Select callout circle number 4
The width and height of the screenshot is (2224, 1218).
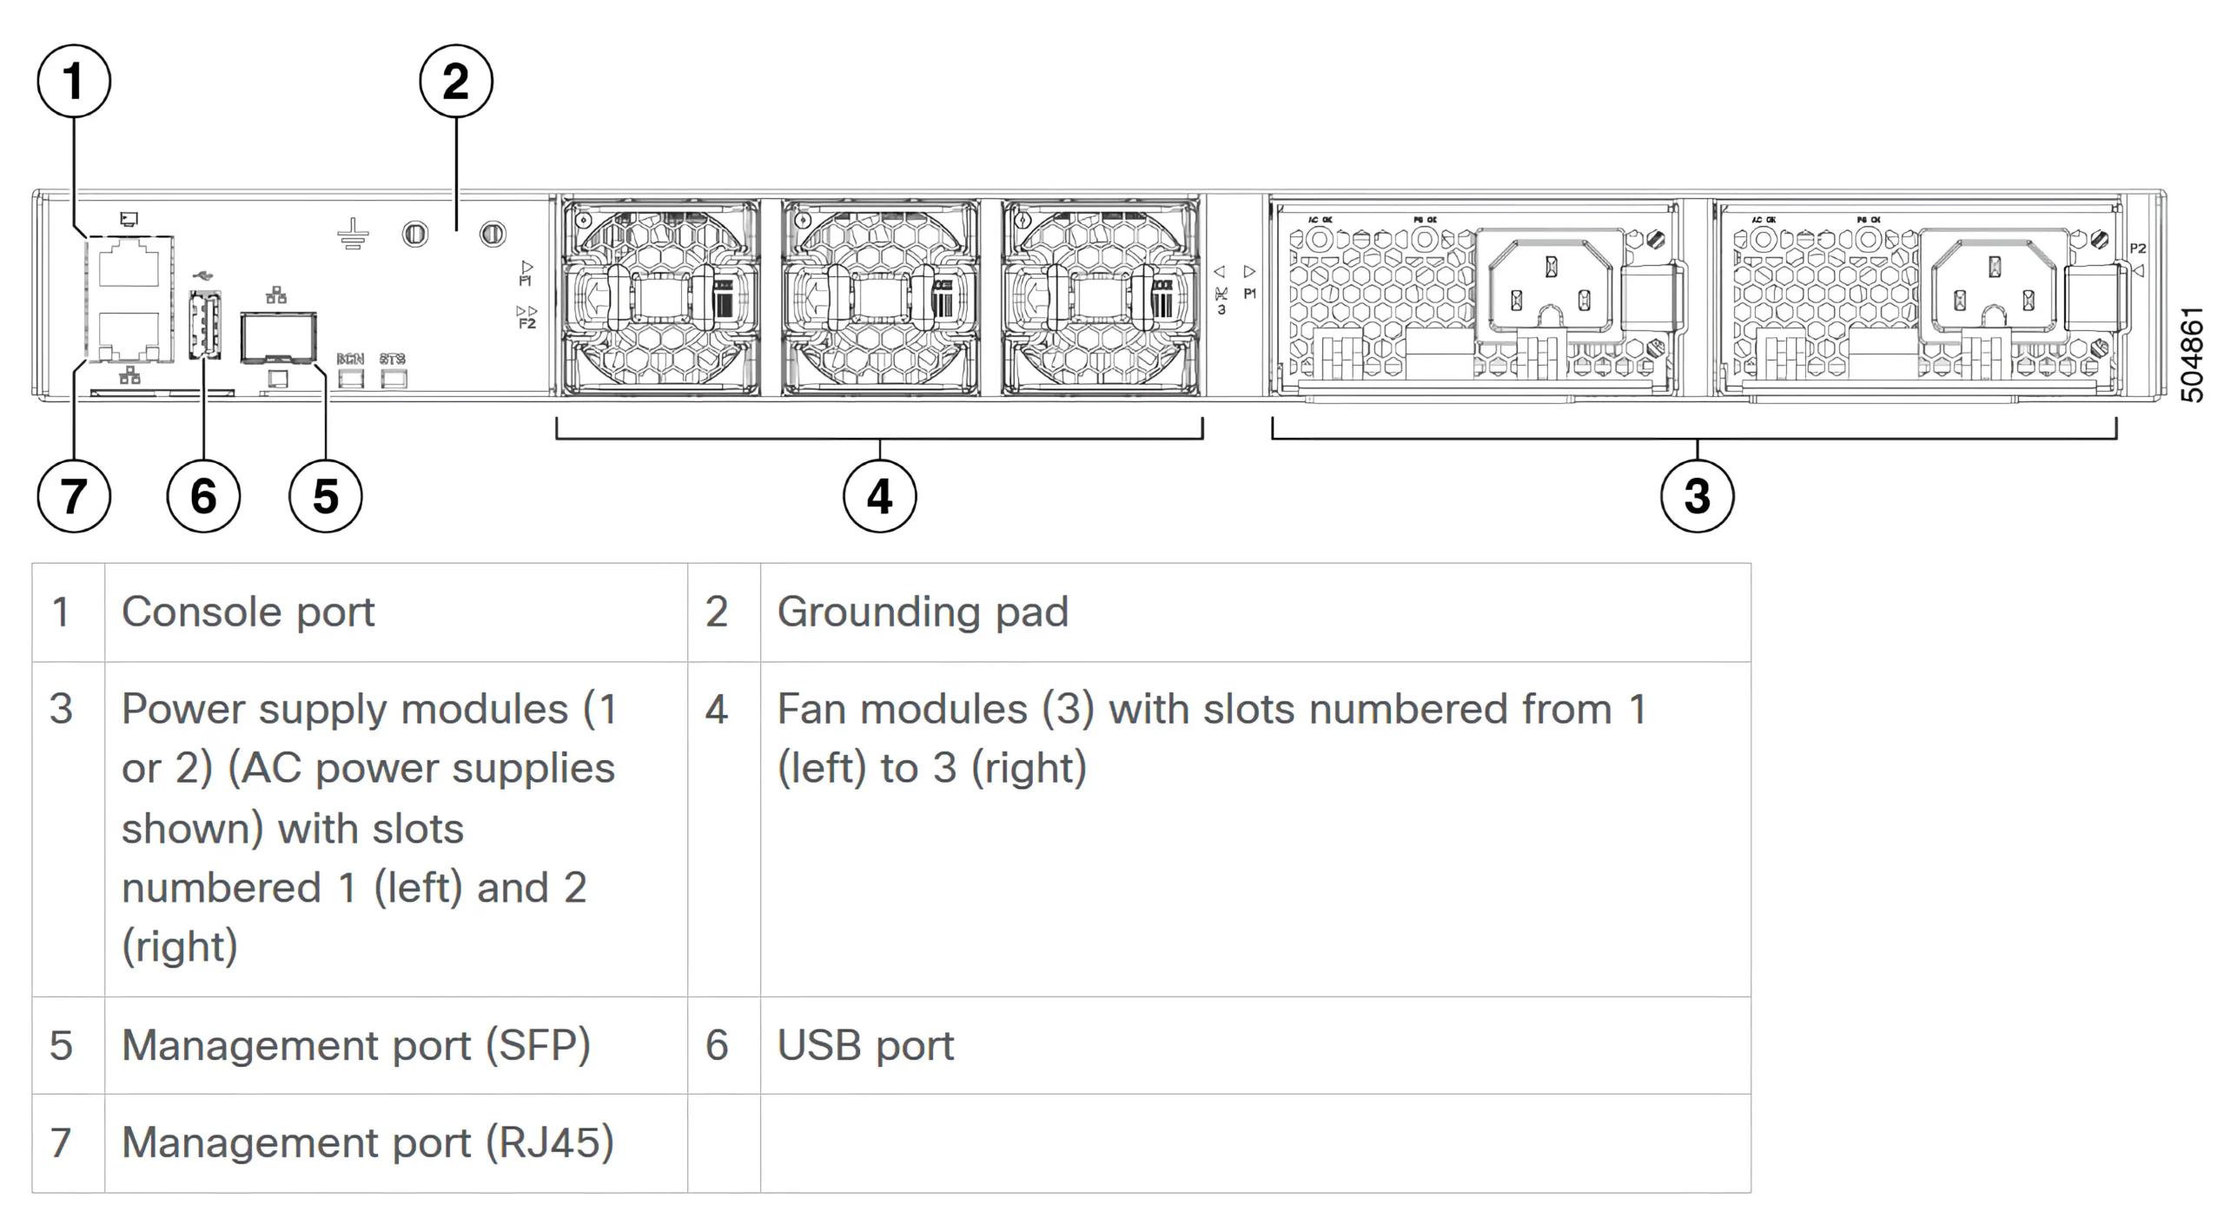pyautogui.click(x=880, y=496)
